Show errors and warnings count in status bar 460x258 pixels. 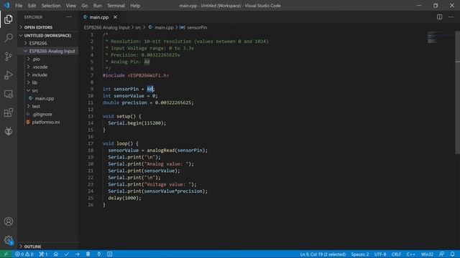click(24, 254)
